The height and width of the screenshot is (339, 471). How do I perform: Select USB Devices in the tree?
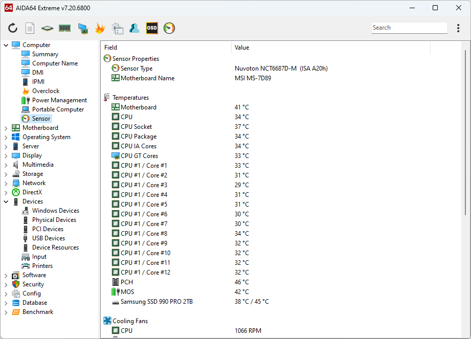(48, 238)
